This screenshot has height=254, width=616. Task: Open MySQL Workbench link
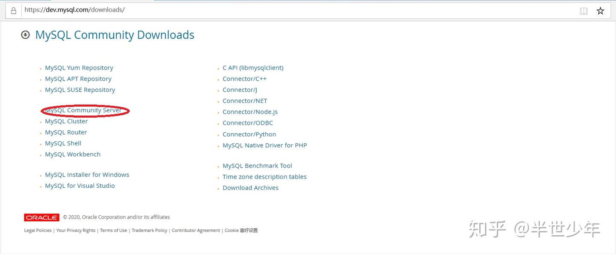point(73,155)
